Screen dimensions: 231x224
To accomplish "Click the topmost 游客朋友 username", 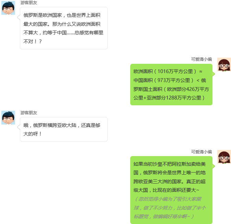I will pyautogui.click(x=29, y=3).
